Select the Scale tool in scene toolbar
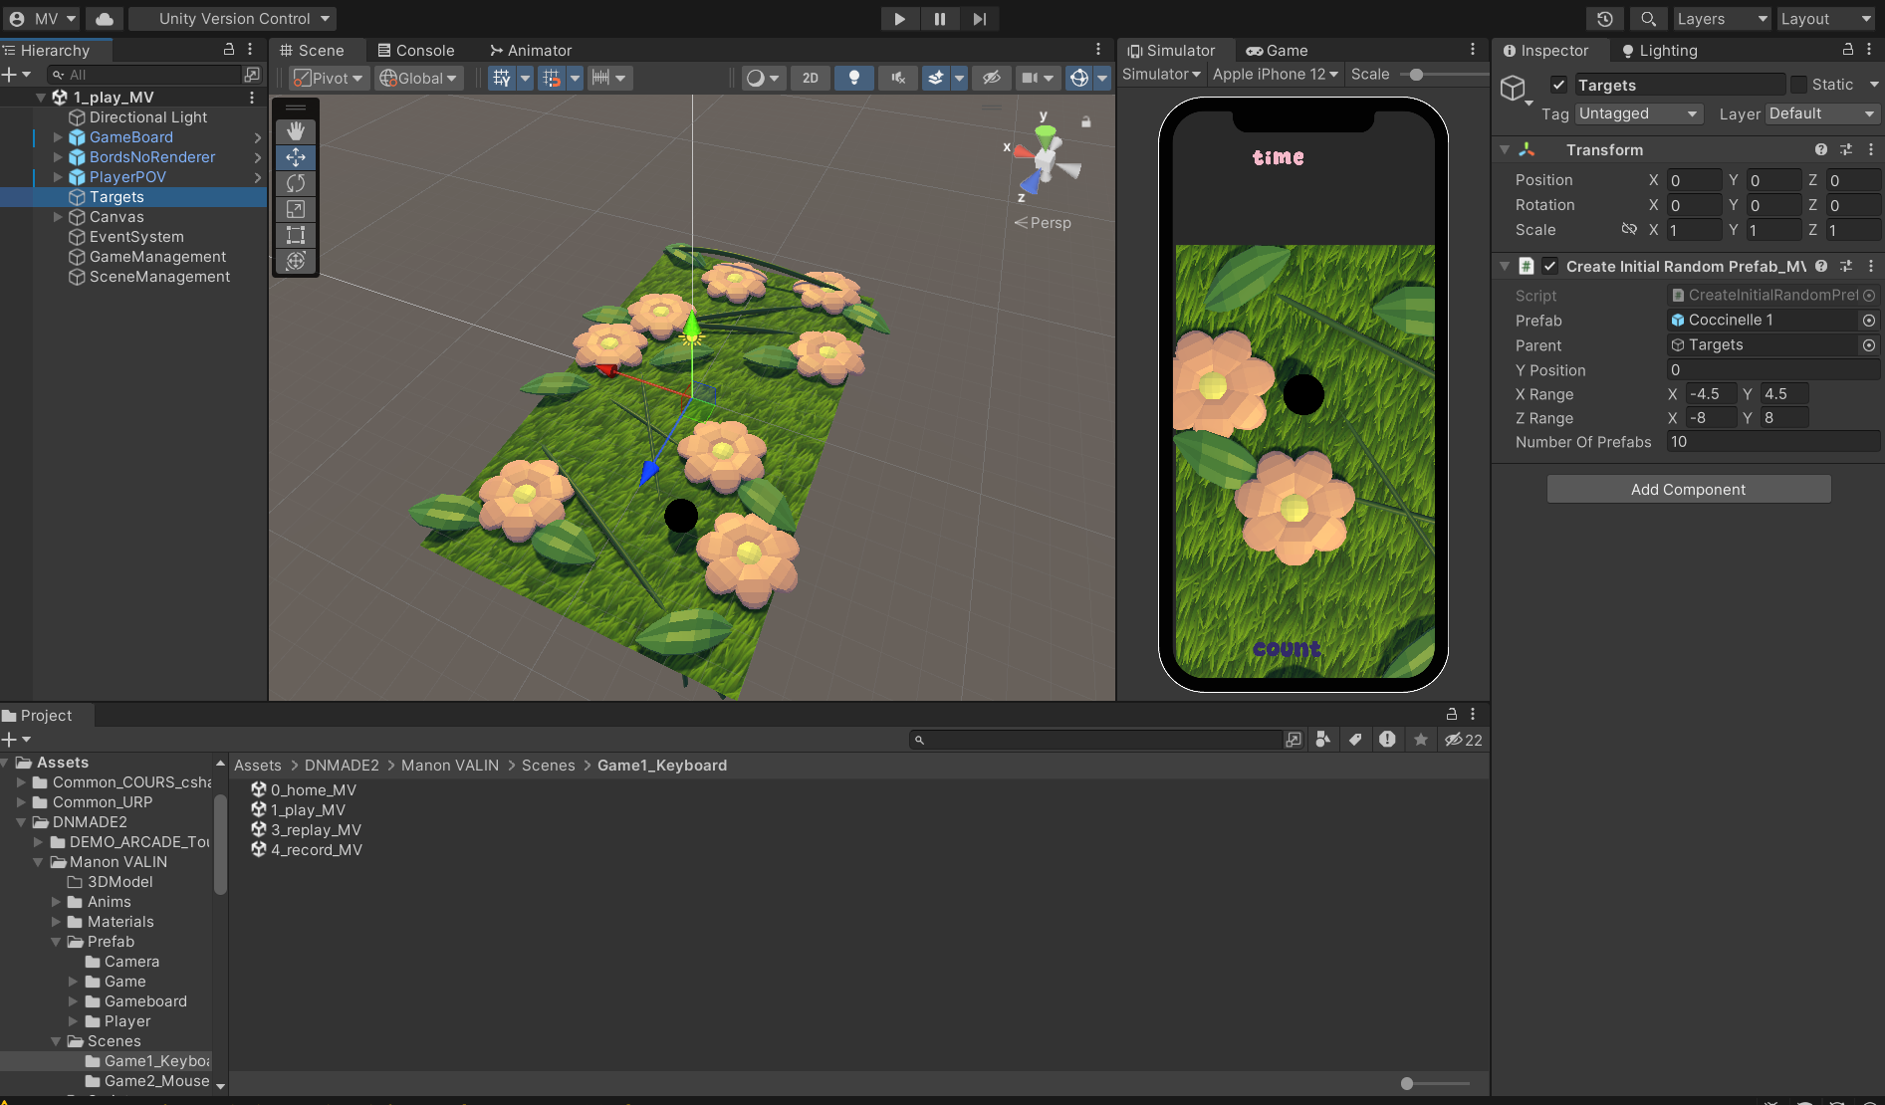Viewport: 1885px width, 1105px height. (x=296, y=209)
